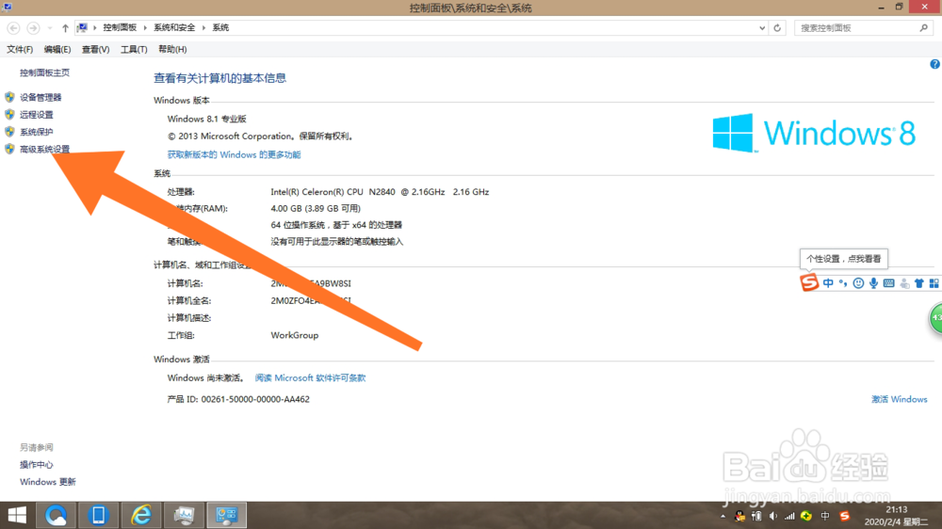
Task: Launch Internet Explorer from taskbar
Action: tap(141, 515)
